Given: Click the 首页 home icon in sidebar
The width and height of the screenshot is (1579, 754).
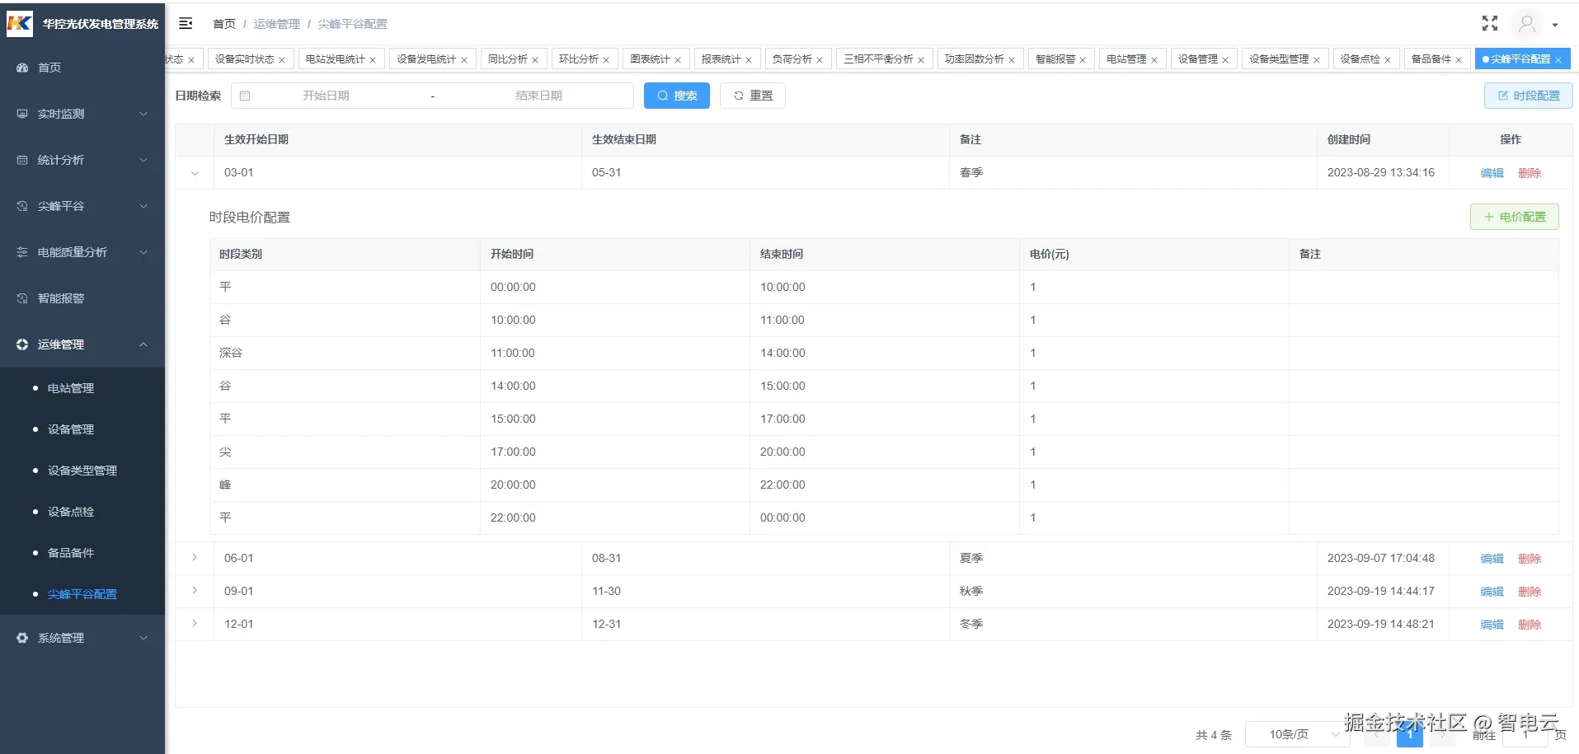Looking at the screenshot, I should click(x=22, y=68).
